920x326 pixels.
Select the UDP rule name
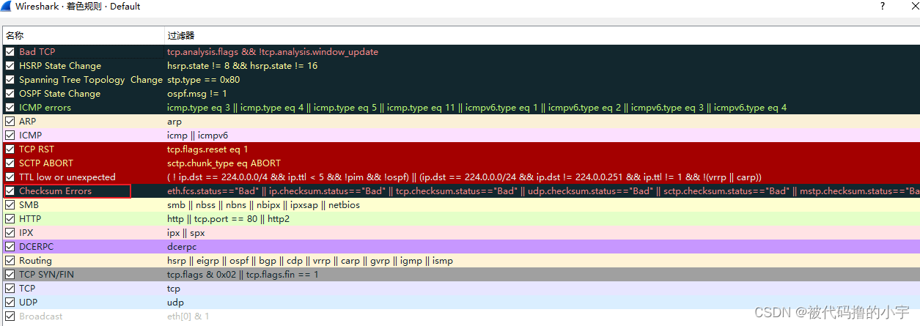coord(29,303)
